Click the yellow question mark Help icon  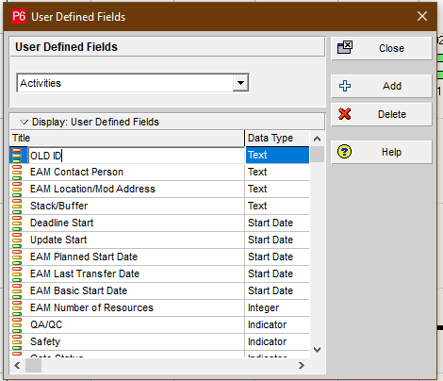345,152
